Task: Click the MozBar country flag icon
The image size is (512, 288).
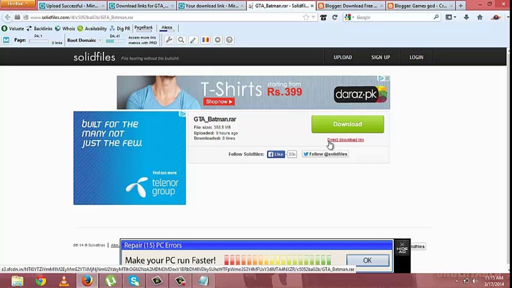Action: point(206,40)
